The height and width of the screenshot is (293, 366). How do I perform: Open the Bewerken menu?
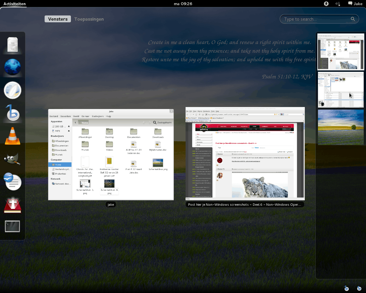65,116
